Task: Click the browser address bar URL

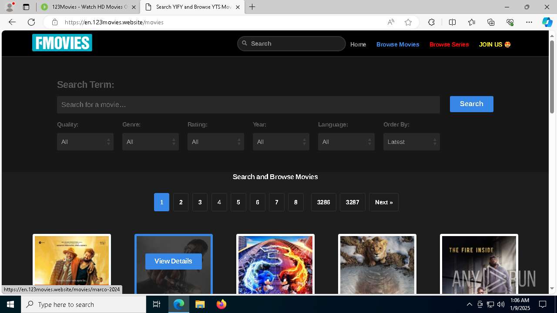Action: coord(114,22)
